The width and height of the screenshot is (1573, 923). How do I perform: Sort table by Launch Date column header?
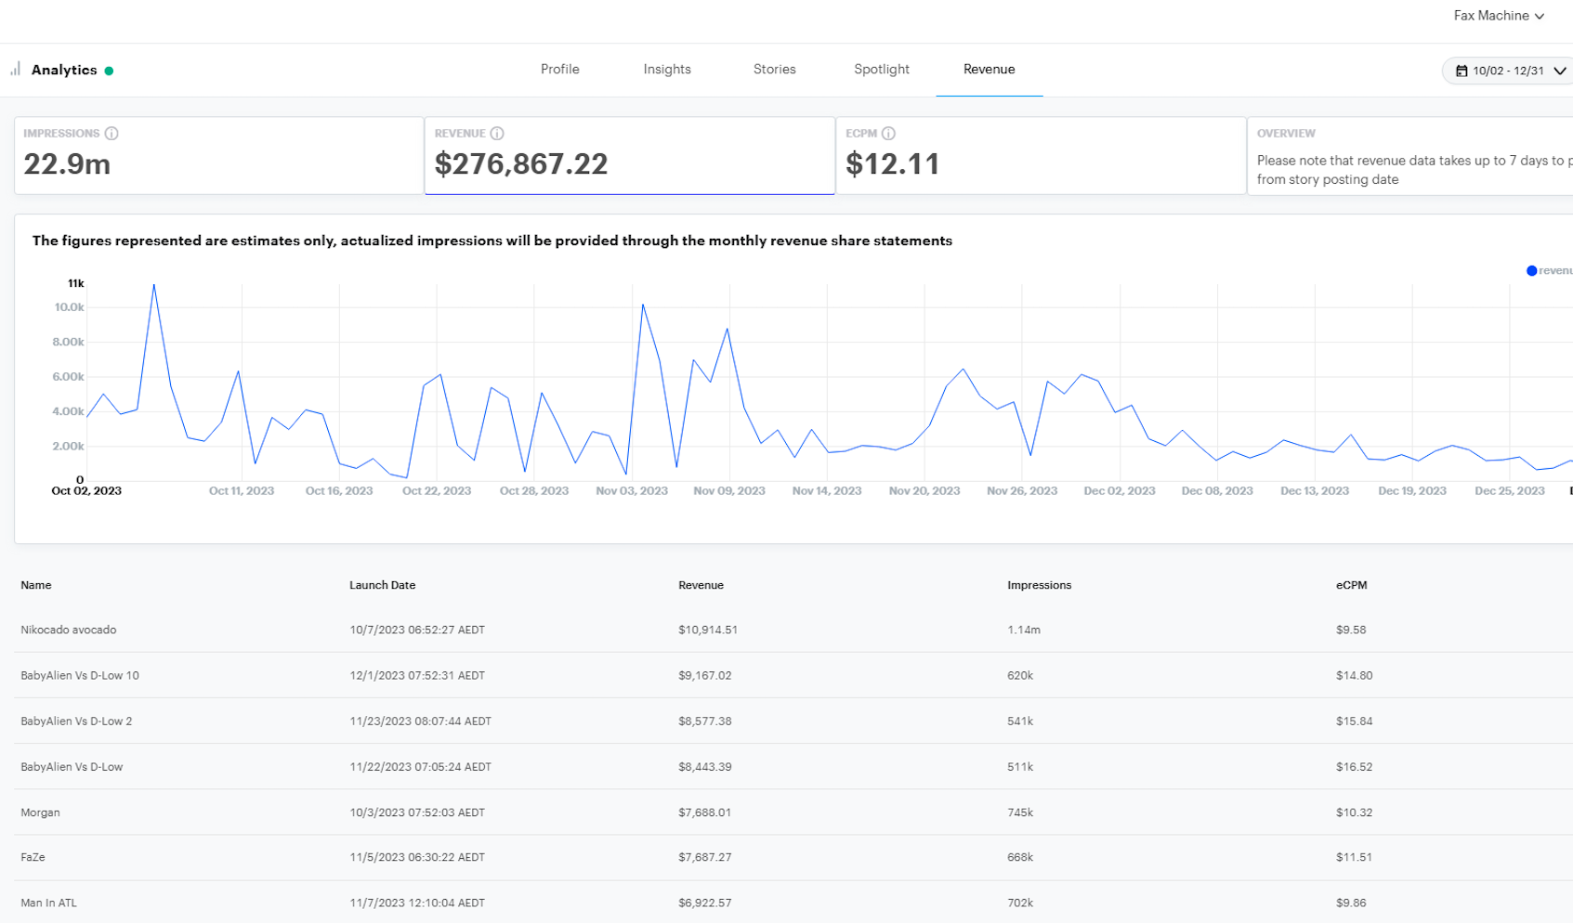tap(382, 585)
